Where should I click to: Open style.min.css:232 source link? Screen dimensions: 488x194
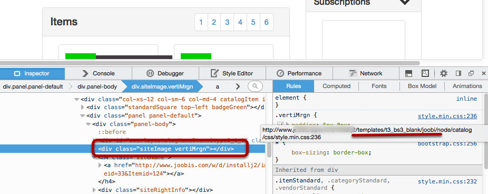point(447,181)
